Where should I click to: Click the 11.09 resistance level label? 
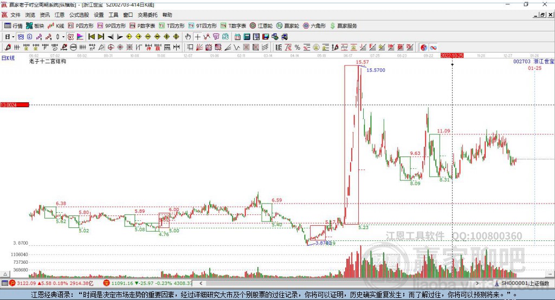pos(443,131)
